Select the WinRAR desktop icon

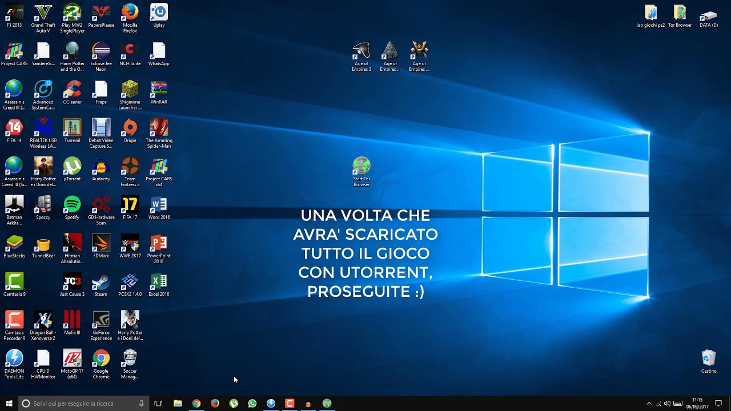click(159, 92)
